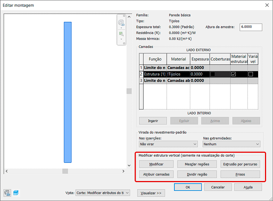The image size is (273, 201).
Task: Click the !Tijolos material cell
Action: click(178, 74)
